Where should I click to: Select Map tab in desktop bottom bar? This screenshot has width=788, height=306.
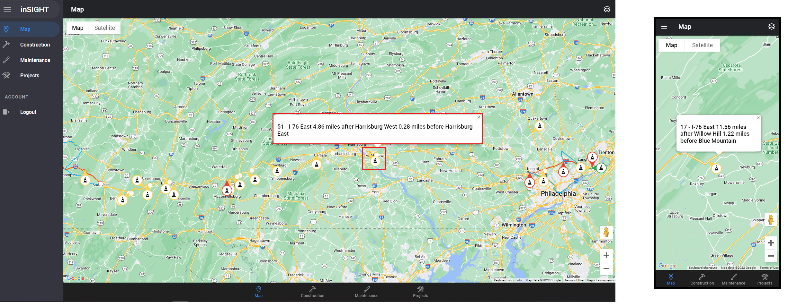[259, 292]
